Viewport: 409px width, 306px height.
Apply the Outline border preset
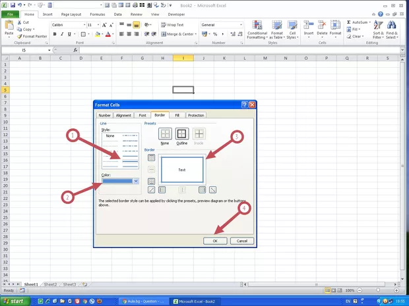pos(182,134)
